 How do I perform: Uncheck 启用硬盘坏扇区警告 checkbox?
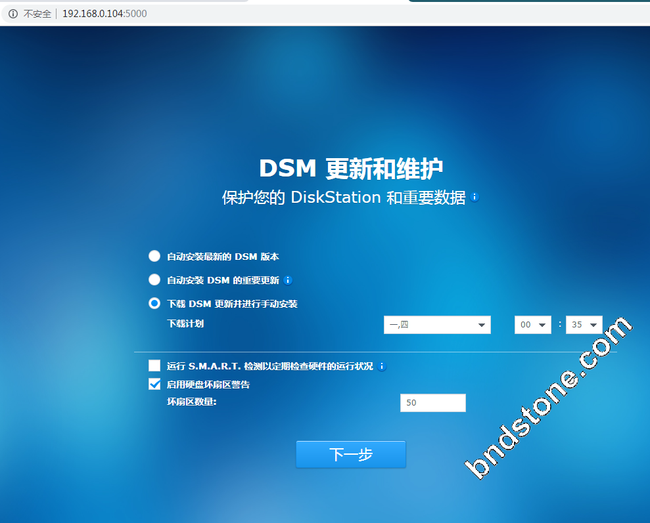point(154,385)
